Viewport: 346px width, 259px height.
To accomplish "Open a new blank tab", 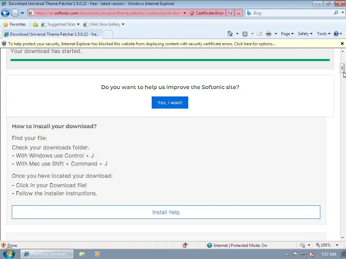I will click(x=108, y=35).
